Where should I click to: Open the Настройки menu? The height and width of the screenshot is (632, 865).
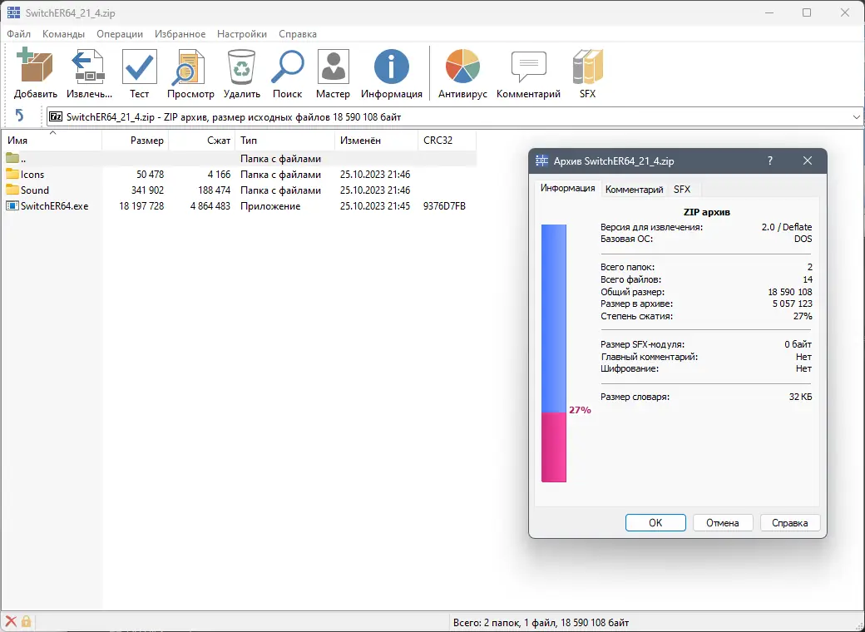pyautogui.click(x=242, y=33)
